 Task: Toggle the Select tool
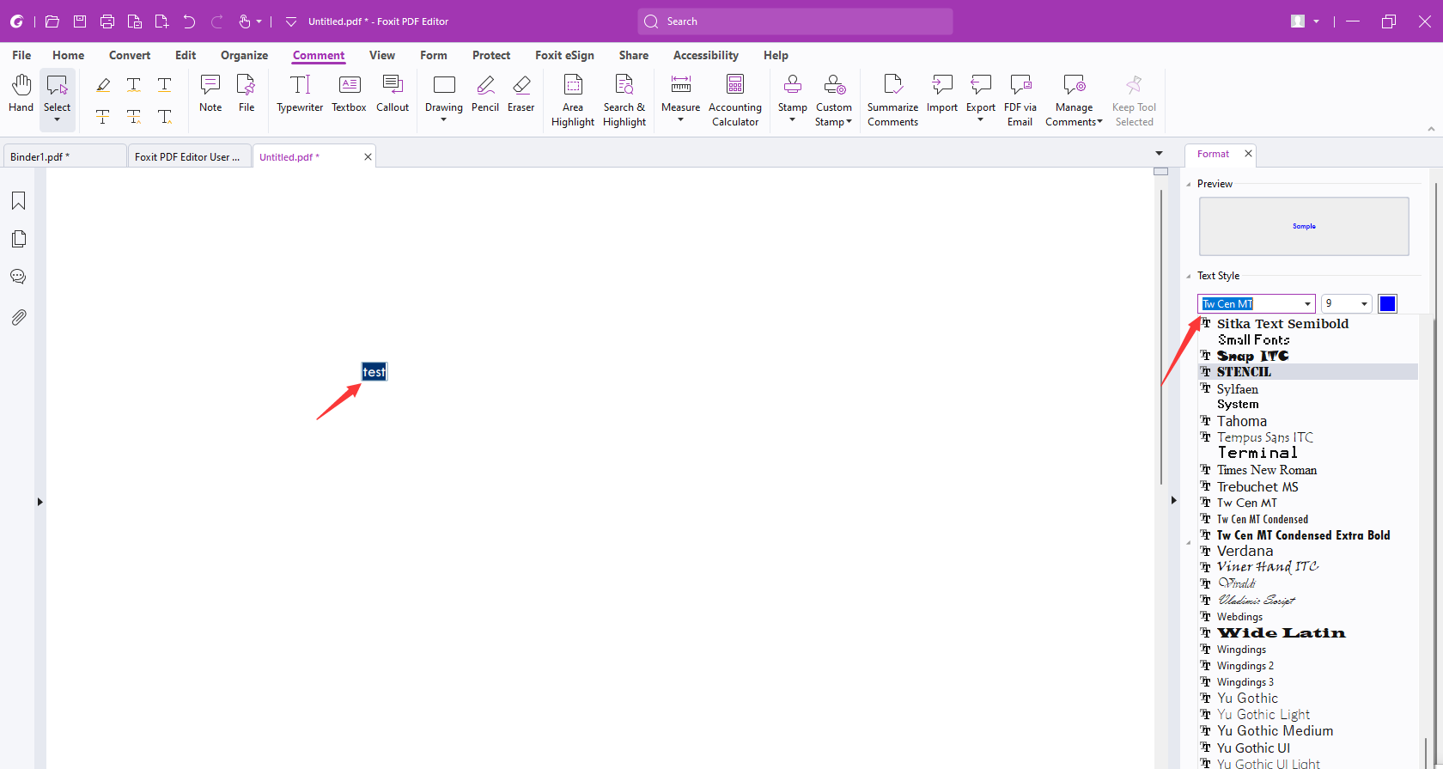point(57,99)
